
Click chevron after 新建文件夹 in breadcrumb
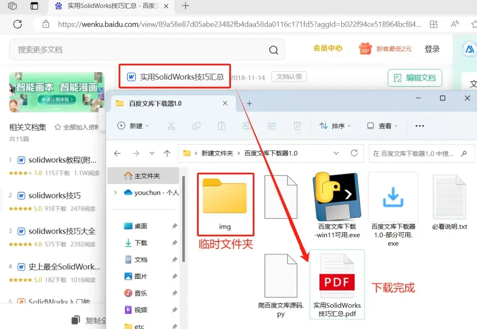click(x=239, y=153)
